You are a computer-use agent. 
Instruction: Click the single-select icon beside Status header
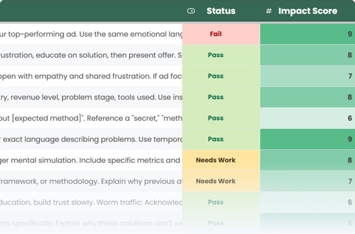191,11
